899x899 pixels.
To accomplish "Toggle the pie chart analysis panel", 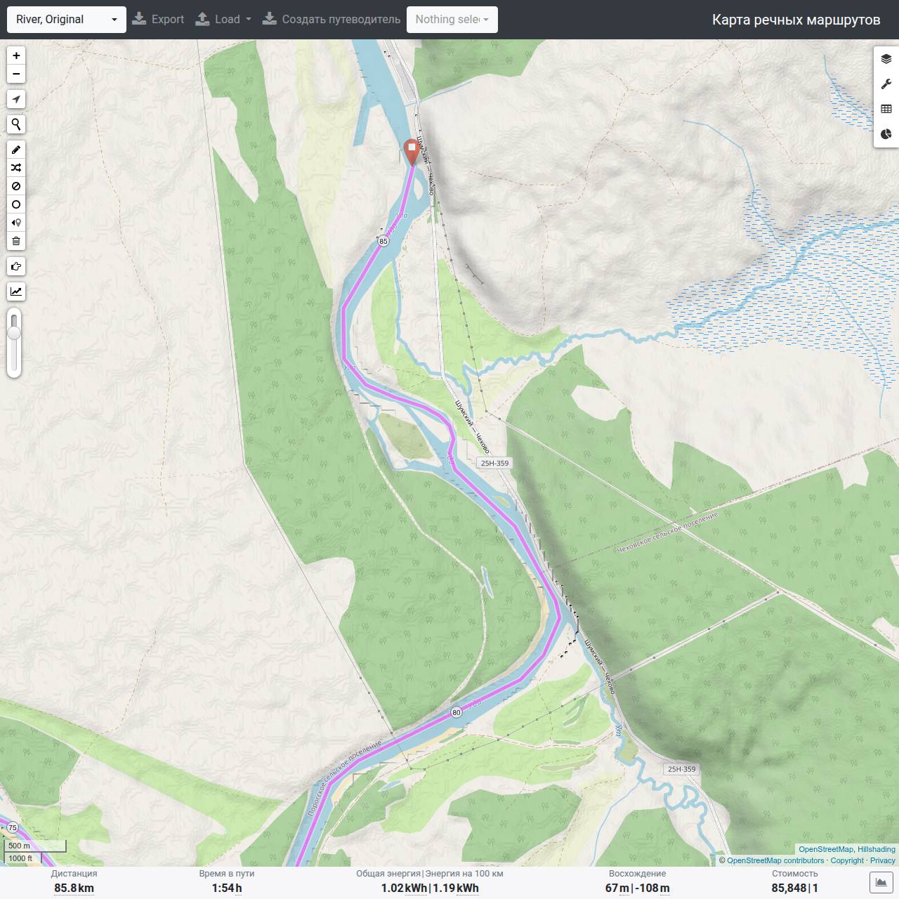I will pos(886,134).
